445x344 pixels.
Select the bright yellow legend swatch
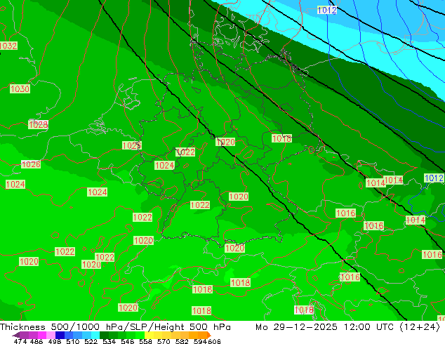click(x=149, y=335)
